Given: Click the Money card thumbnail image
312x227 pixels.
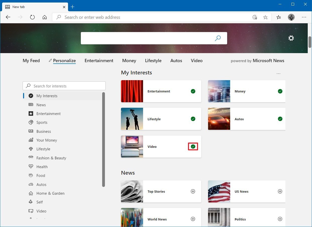Looking at the screenshot, I should [x=219, y=91].
